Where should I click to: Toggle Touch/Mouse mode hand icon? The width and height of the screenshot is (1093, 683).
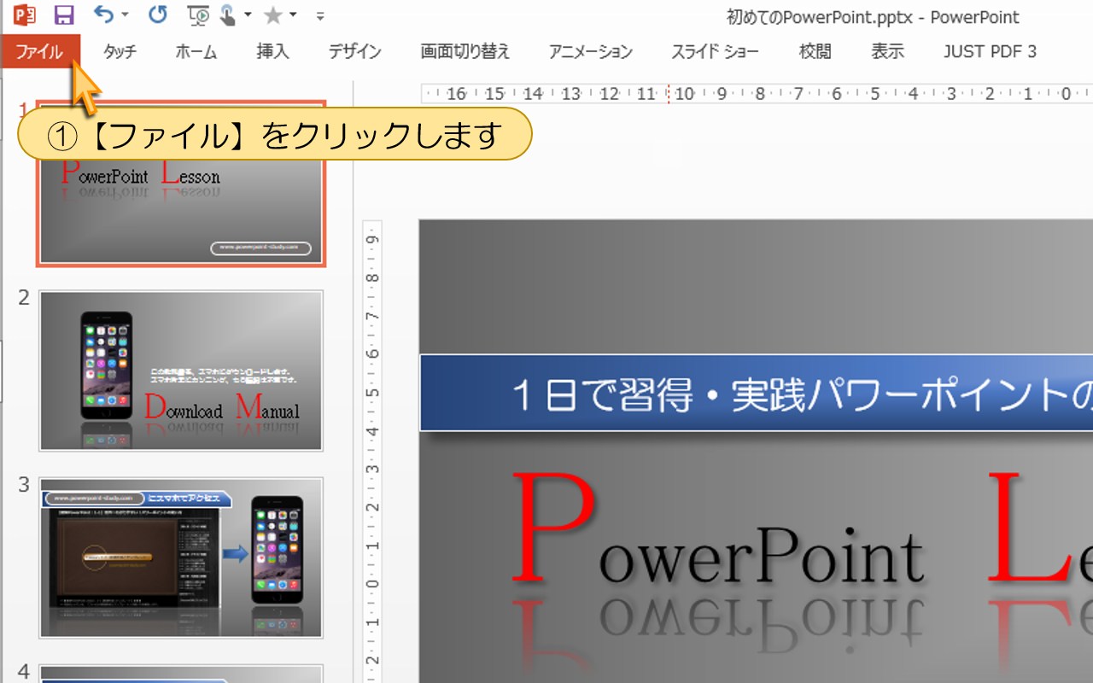229,15
